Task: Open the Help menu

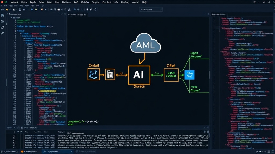Action: 144,2
